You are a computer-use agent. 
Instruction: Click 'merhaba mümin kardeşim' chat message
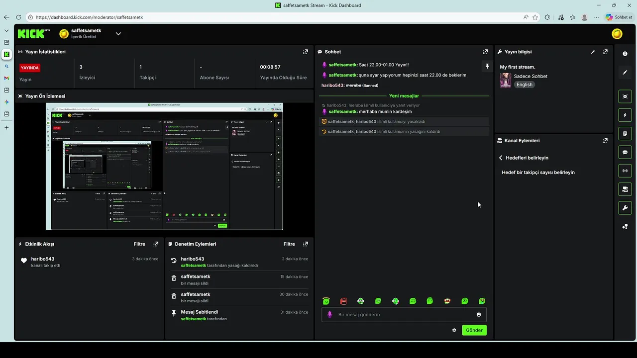tap(385, 112)
